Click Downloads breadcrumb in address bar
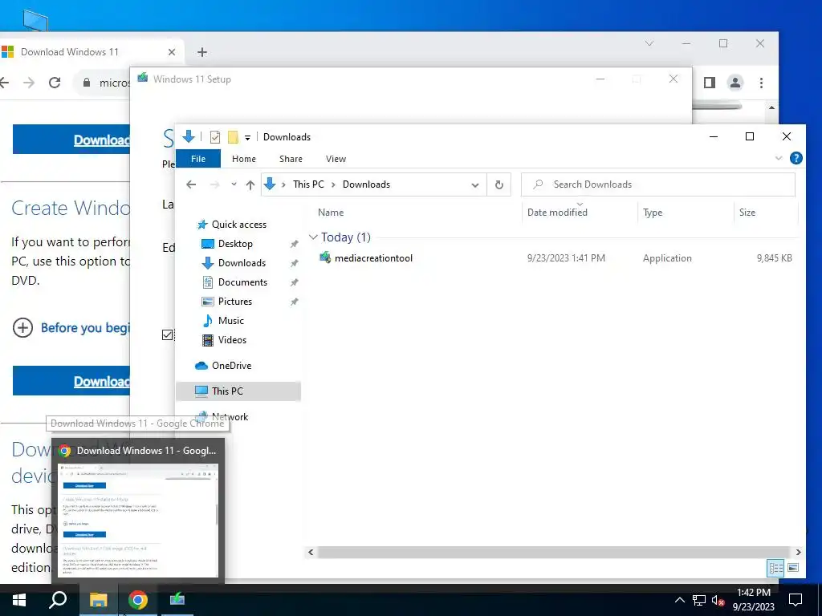This screenshot has height=616, width=822. 366,184
